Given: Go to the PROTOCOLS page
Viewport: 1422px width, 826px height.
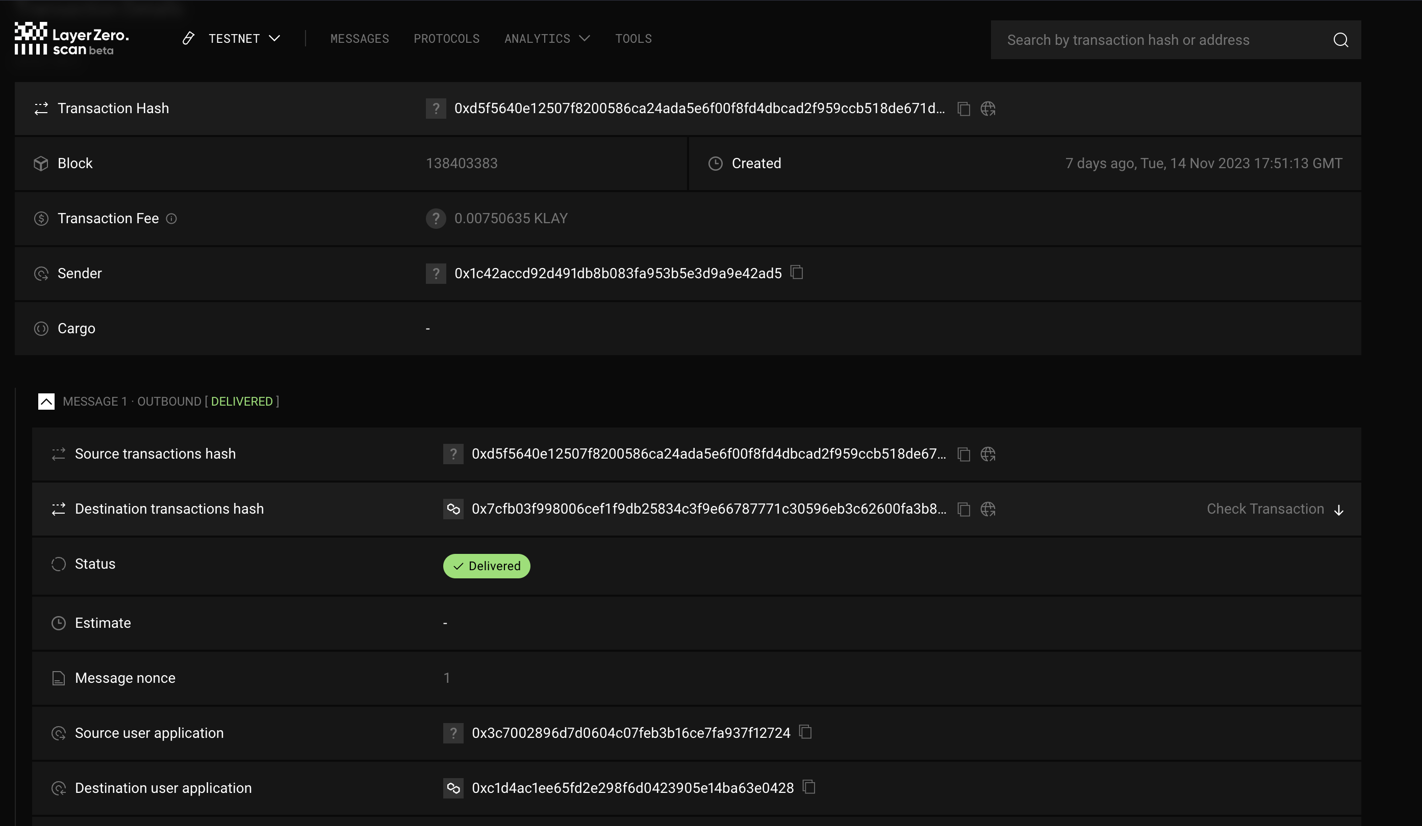Looking at the screenshot, I should 446,38.
